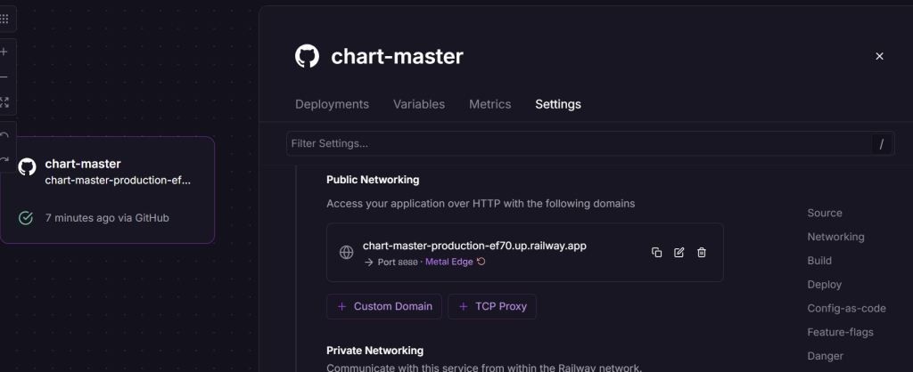Zoom in on the project canvas
The image size is (913, 372).
pos(4,52)
